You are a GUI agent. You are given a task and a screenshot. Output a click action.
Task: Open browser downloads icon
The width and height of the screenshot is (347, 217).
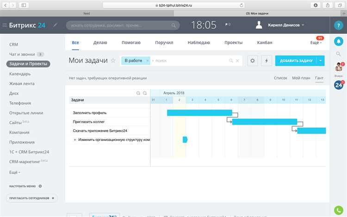pos(316,5)
